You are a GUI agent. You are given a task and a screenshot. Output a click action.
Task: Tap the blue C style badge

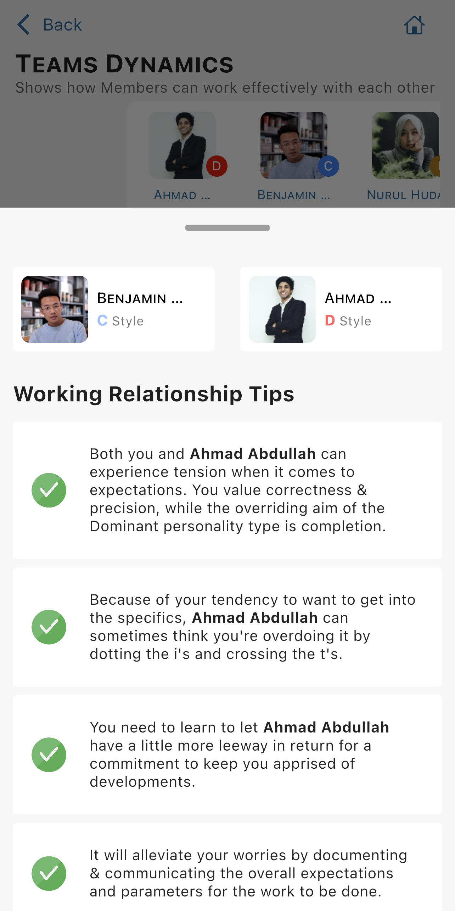[x=328, y=166]
